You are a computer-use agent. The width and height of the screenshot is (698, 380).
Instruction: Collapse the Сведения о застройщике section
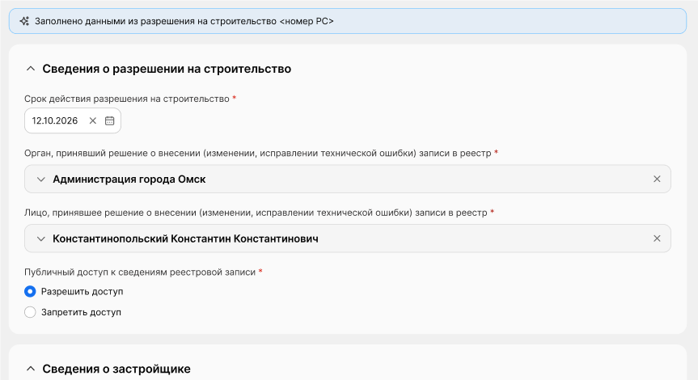coord(30,369)
